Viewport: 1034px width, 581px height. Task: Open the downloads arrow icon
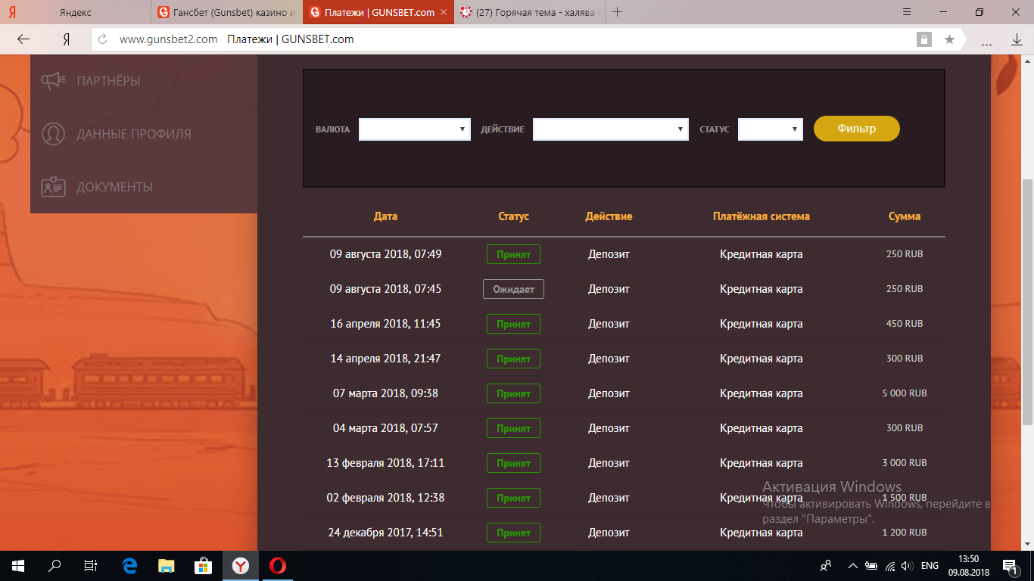(x=1017, y=40)
